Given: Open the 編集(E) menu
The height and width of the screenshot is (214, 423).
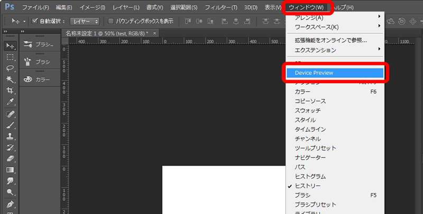Looking at the screenshot, I should coord(64,7).
